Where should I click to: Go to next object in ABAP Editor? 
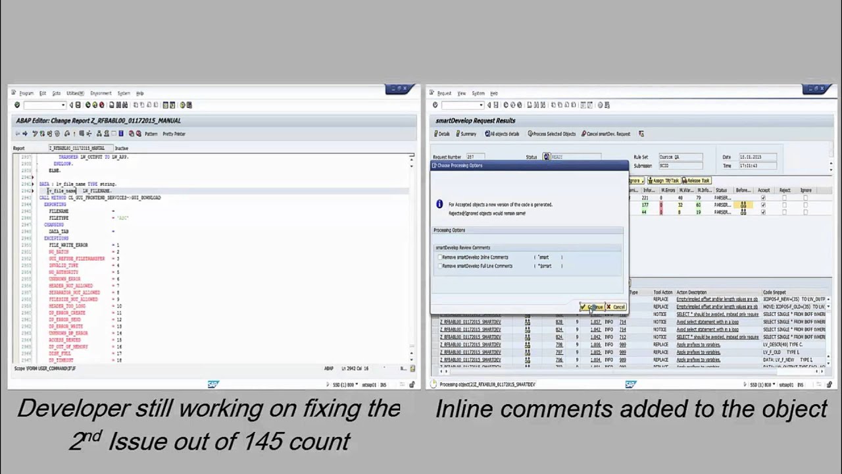[25, 134]
